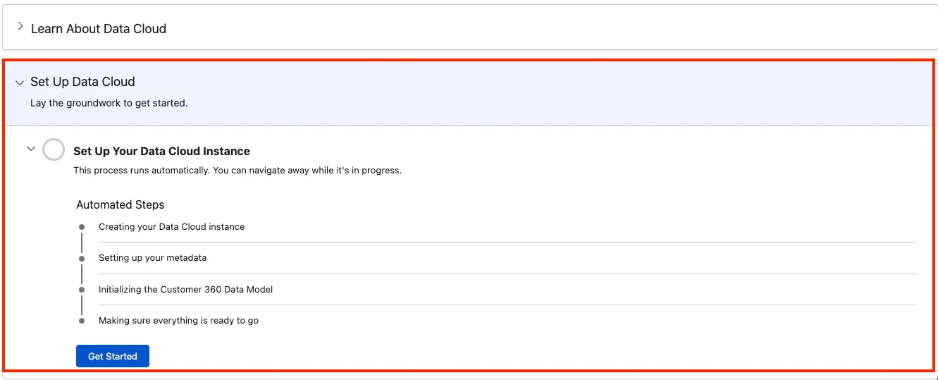Select the Set Up Data Cloud header title

82,82
